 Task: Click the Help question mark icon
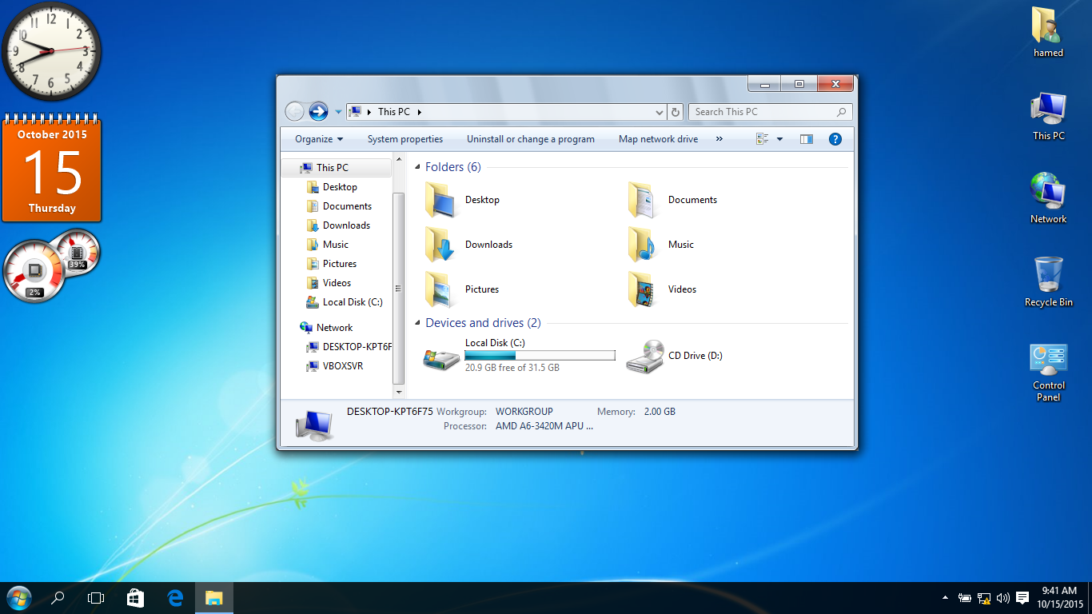click(x=835, y=139)
